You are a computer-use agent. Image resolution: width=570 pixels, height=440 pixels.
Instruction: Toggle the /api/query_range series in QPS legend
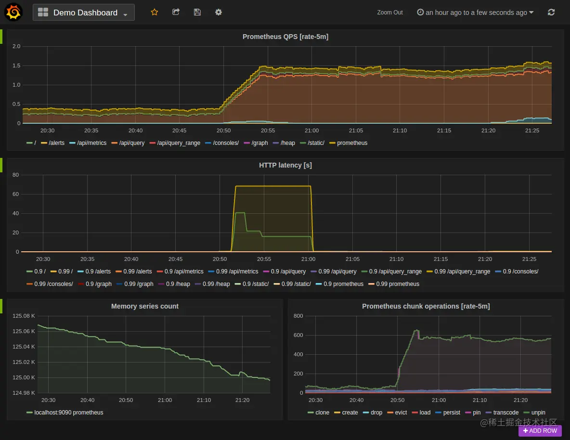[179, 143]
